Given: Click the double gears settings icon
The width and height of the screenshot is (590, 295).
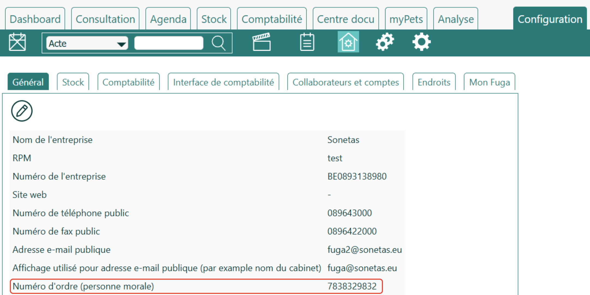Looking at the screenshot, I should tap(385, 42).
